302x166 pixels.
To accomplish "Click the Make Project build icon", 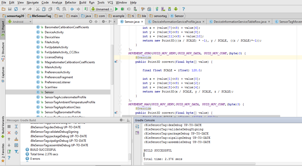I will (86, 9).
